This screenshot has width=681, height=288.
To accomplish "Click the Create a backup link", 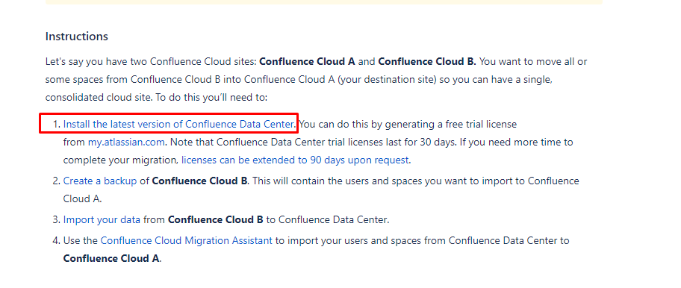I will click(100, 181).
